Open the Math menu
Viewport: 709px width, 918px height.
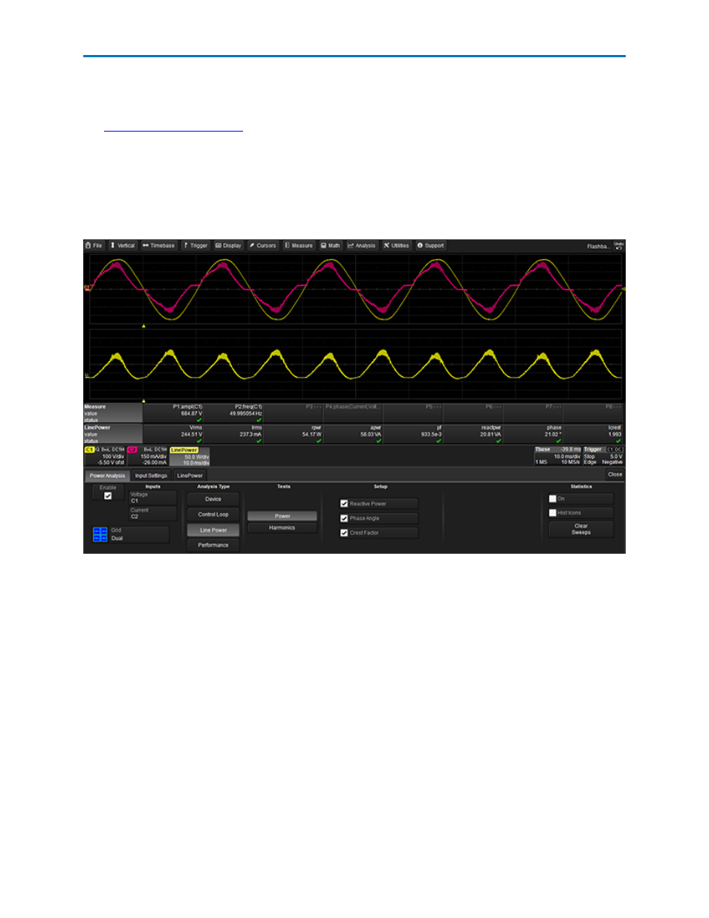(331, 245)
